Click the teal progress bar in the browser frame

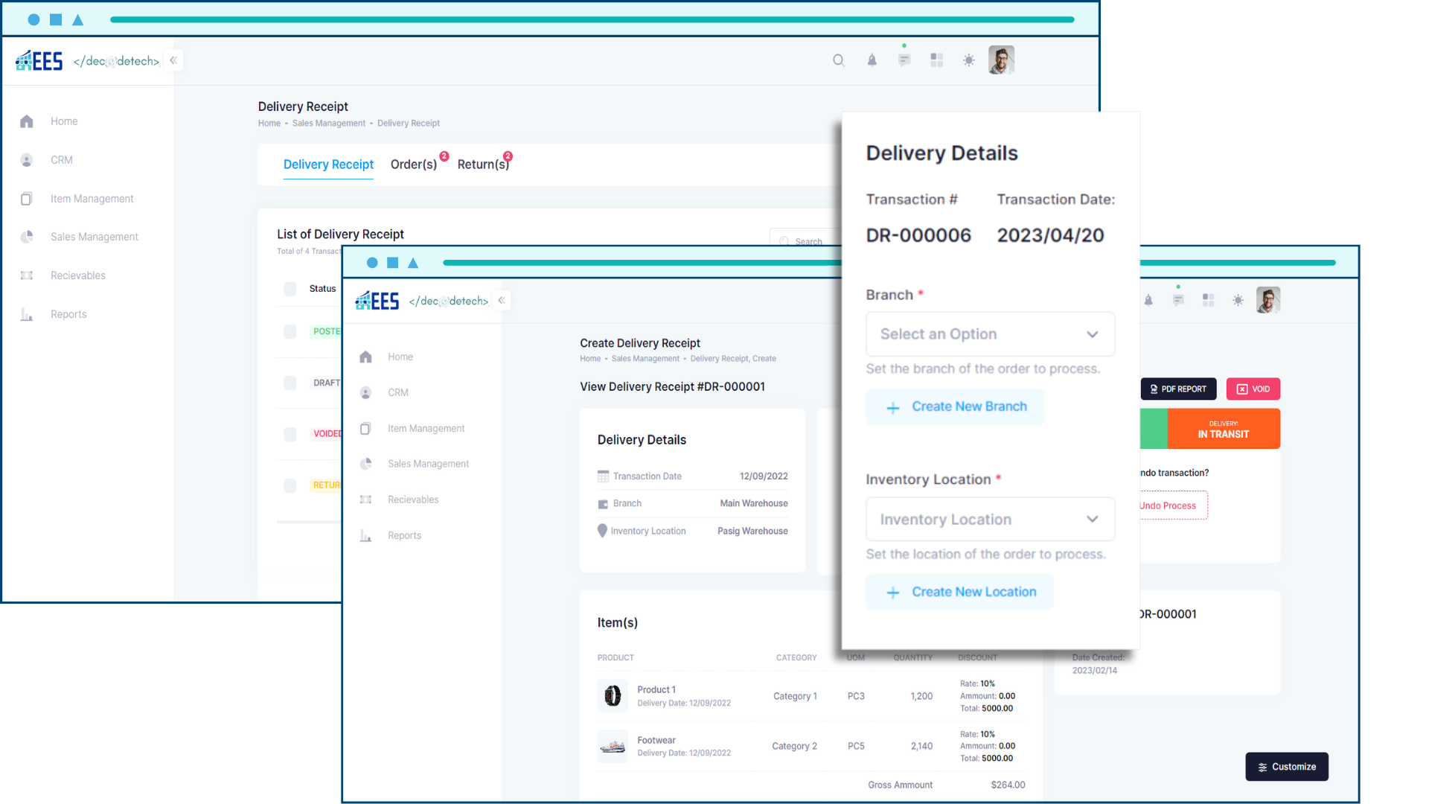point(592,19)
